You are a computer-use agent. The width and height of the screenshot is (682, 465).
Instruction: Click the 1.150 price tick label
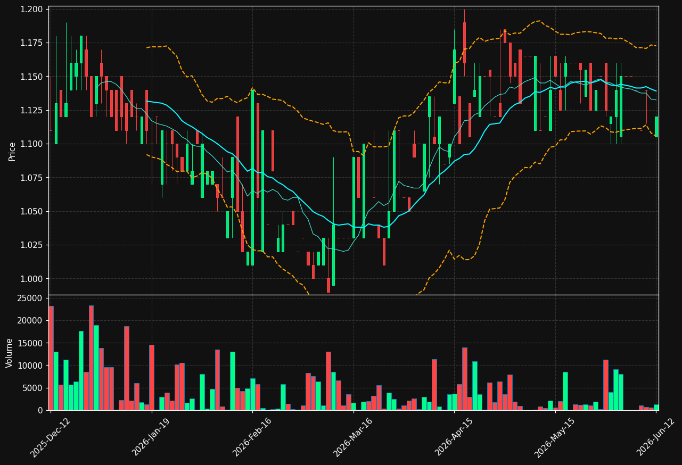click(x=33, y=77)
